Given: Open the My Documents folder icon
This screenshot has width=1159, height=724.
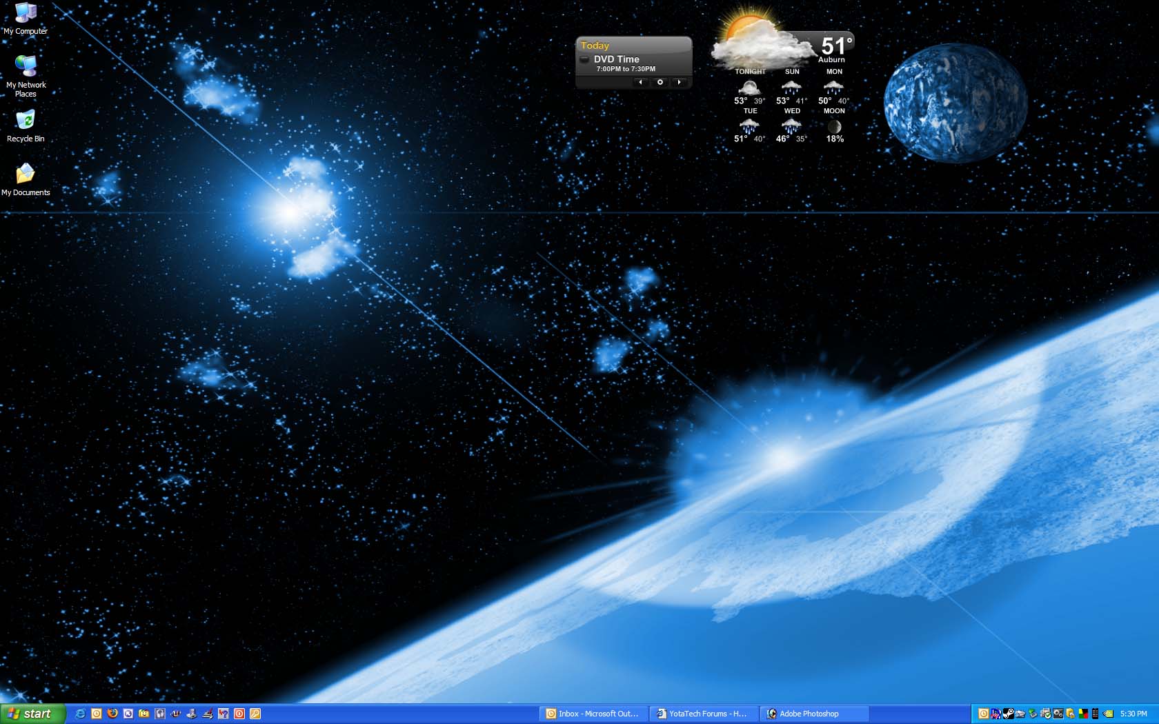Looking at the screenshot, I should [26, 179].
